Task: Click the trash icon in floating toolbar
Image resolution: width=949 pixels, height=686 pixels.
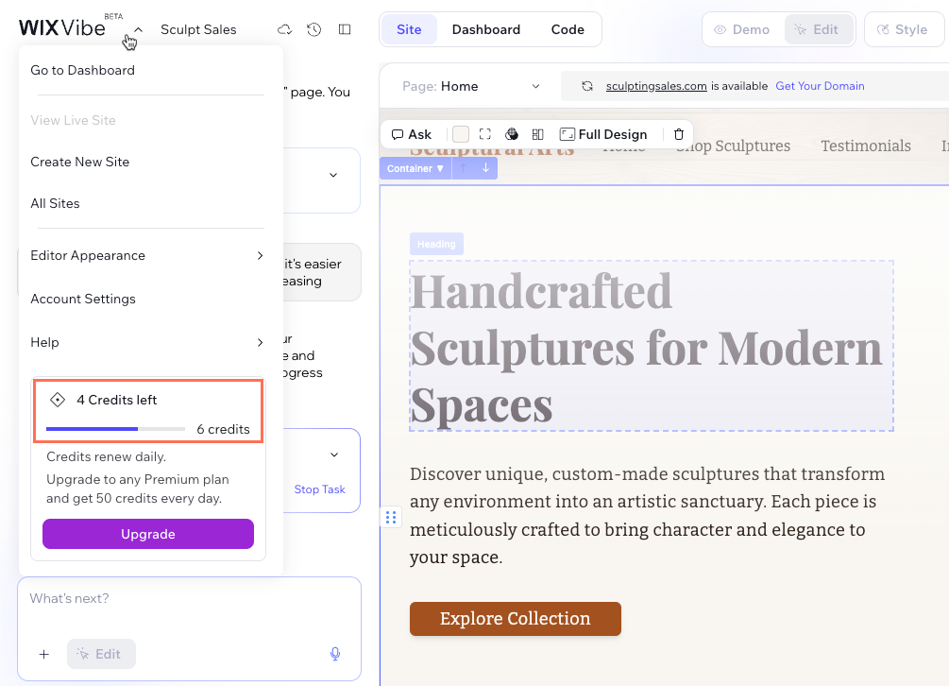Action: pyautogui.click(x=679, y=134)
